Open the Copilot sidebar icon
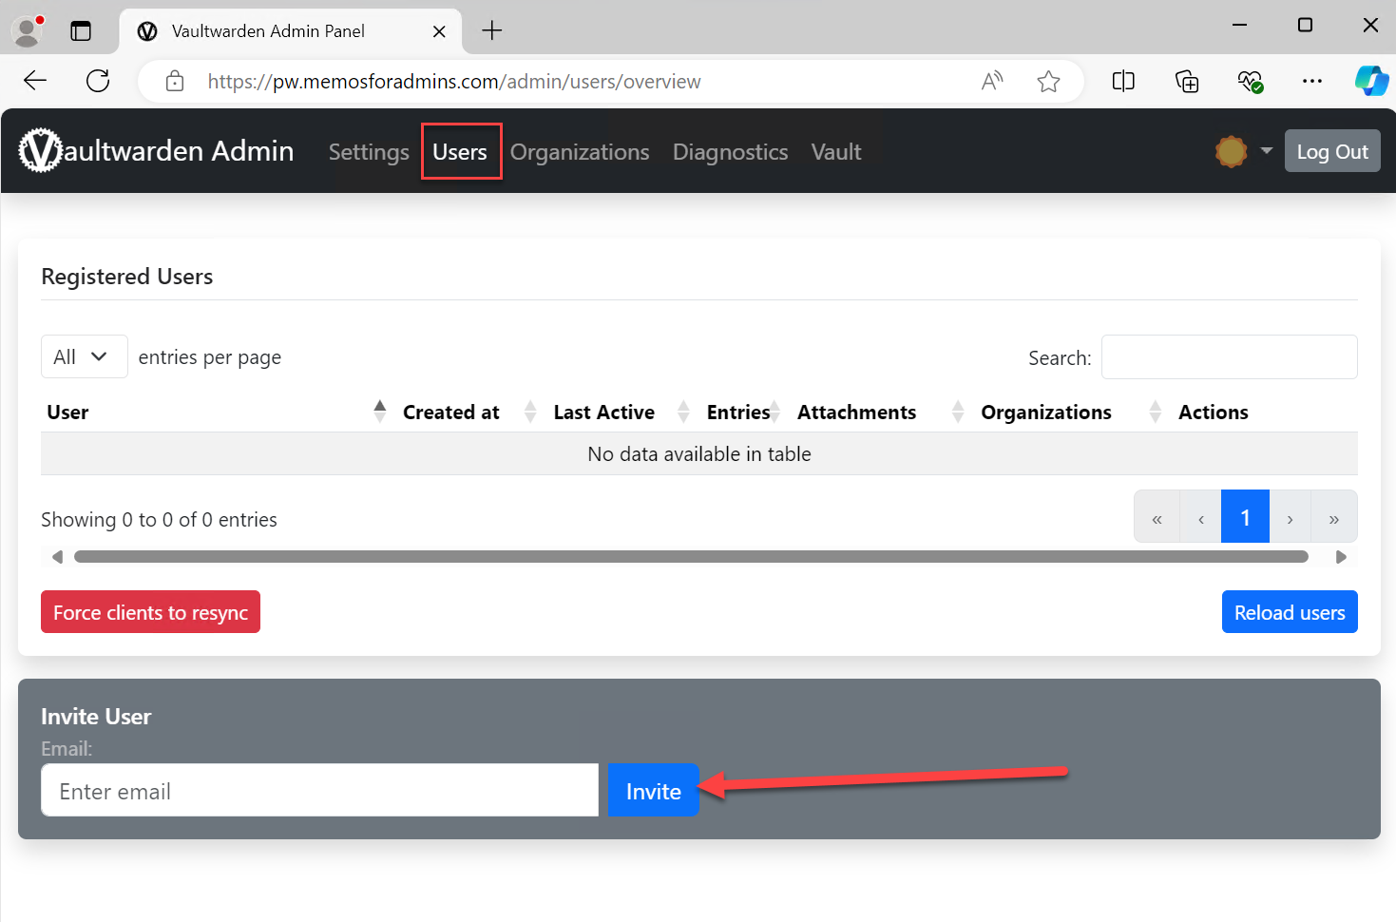This screenshot has height=922, width=1396. (x=1371, y=81)
